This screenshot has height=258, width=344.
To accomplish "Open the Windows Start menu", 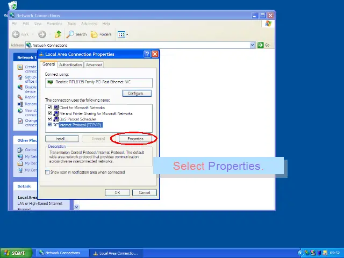I will pyautogui.click(x=15, y=253).
